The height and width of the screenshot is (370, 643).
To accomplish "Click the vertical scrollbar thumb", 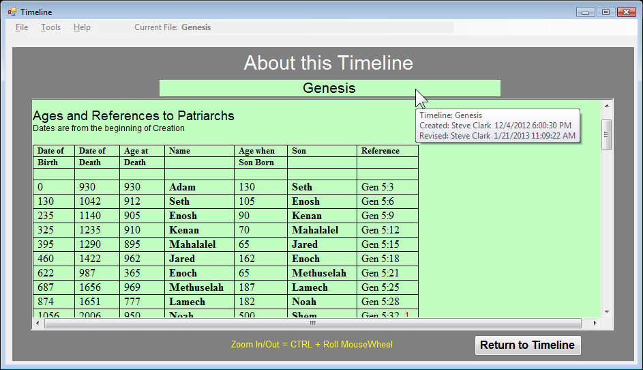I will coord(606,134).
